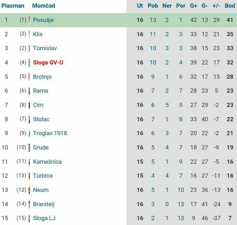
Task: Sort table by Pob column header
Action: (x=153, y=6)
